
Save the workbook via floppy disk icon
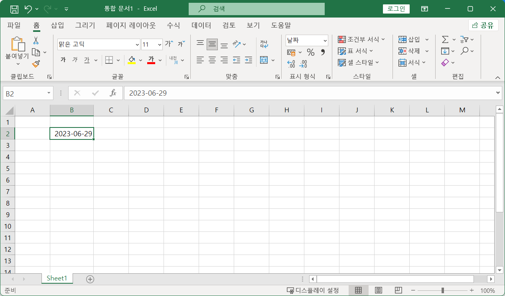pyautogui.click(x=14, y=9)
